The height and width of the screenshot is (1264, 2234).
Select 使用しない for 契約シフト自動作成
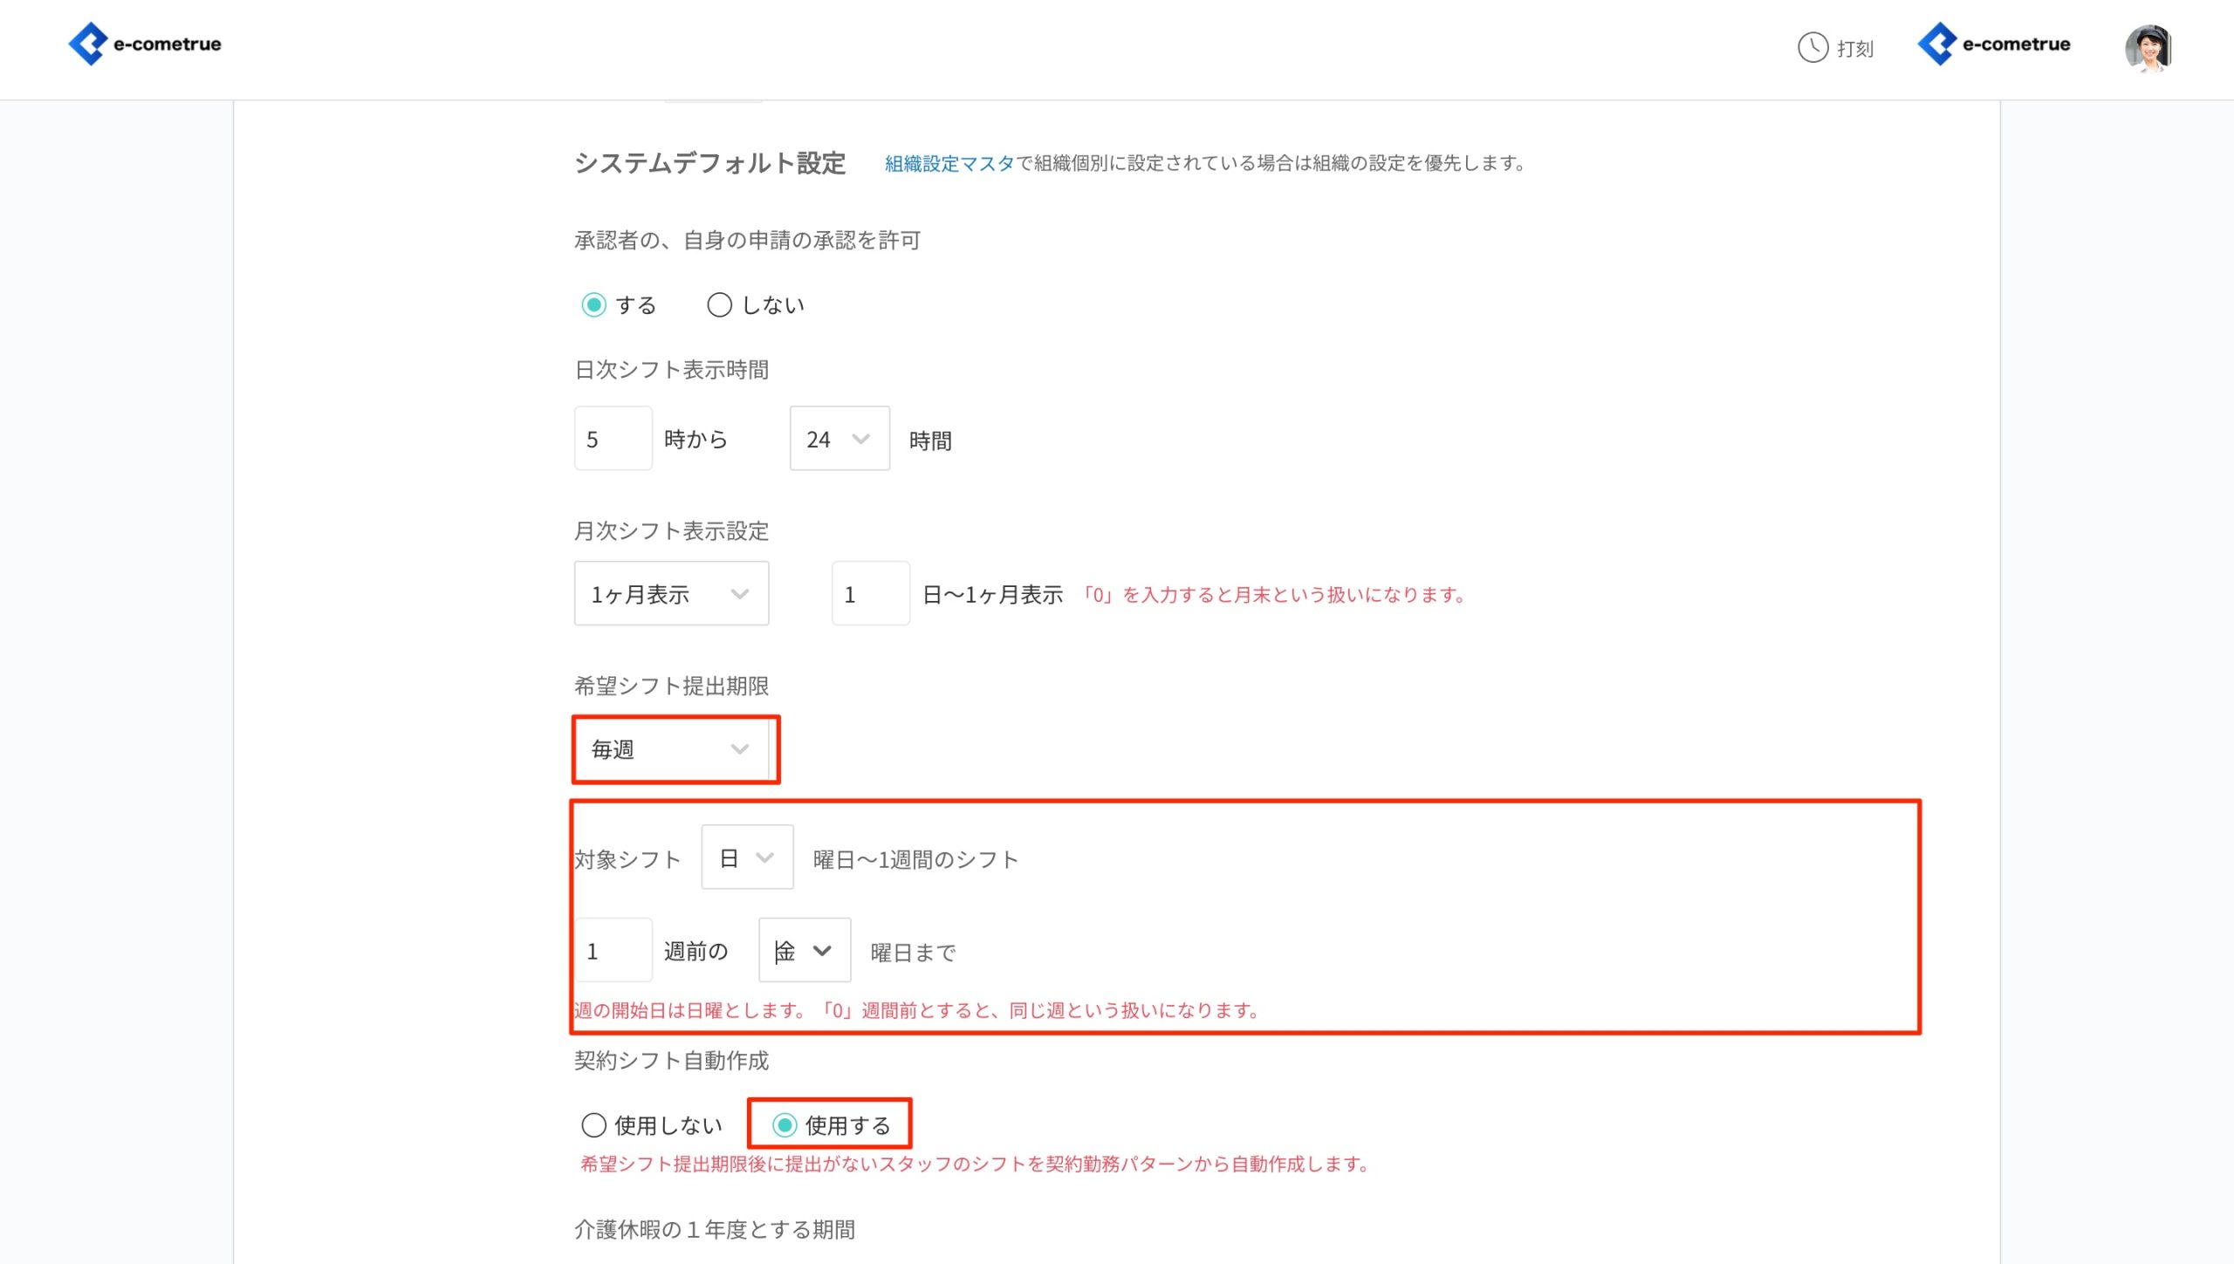click(594, 1125)
